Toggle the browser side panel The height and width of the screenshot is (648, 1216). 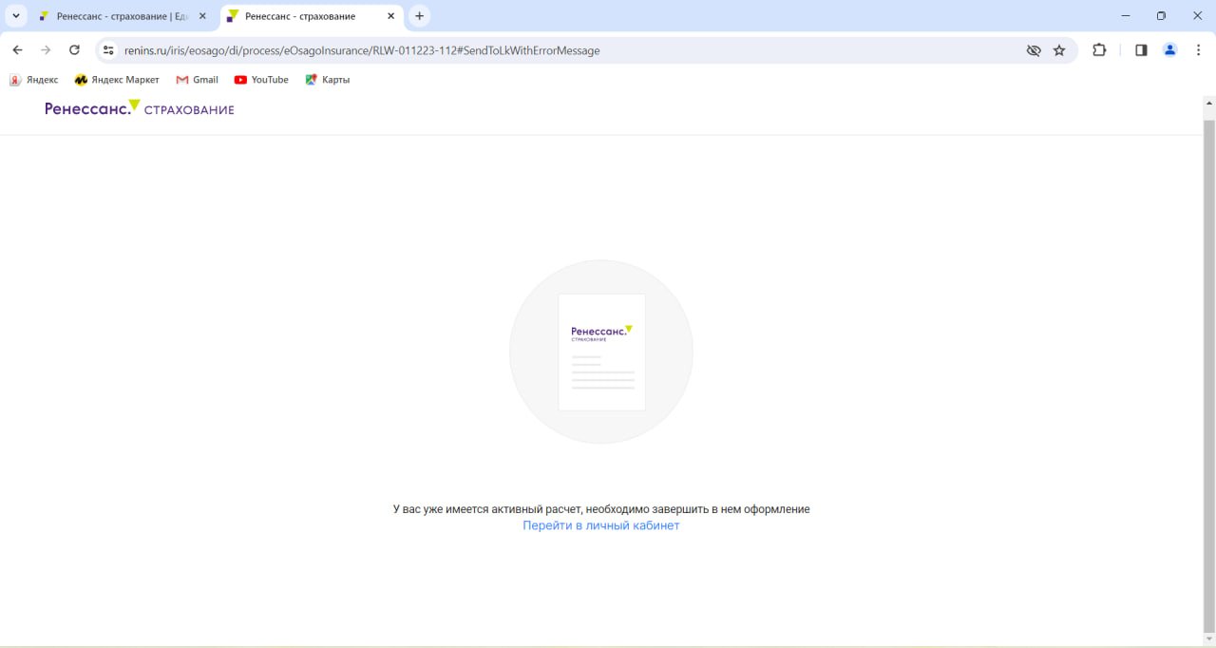[1141, 50]
